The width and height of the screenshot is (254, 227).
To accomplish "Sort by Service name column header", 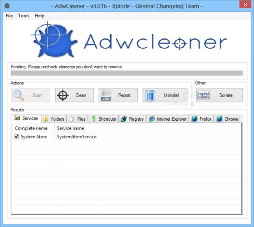I will [71, 128].
